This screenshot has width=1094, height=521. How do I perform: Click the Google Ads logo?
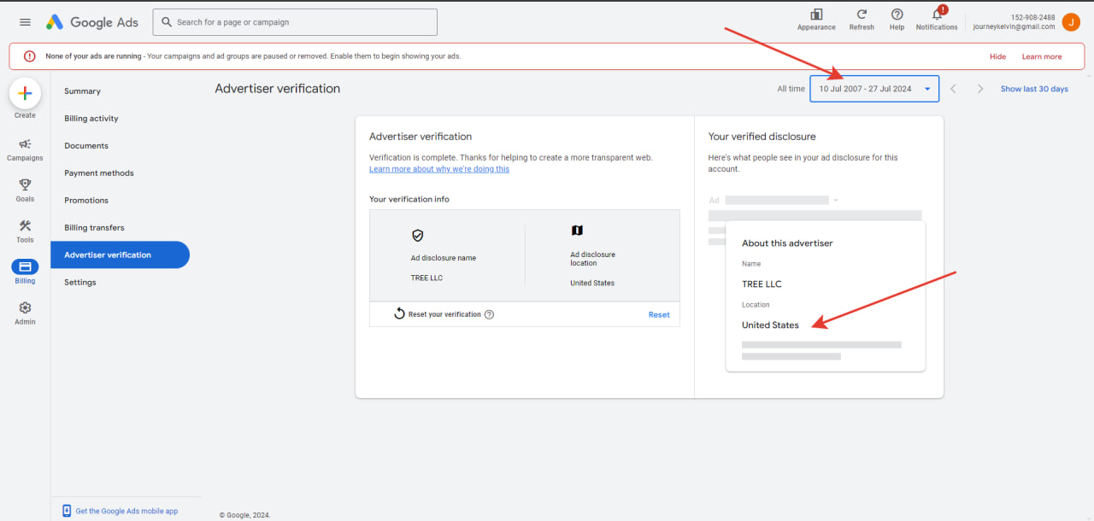92,22
